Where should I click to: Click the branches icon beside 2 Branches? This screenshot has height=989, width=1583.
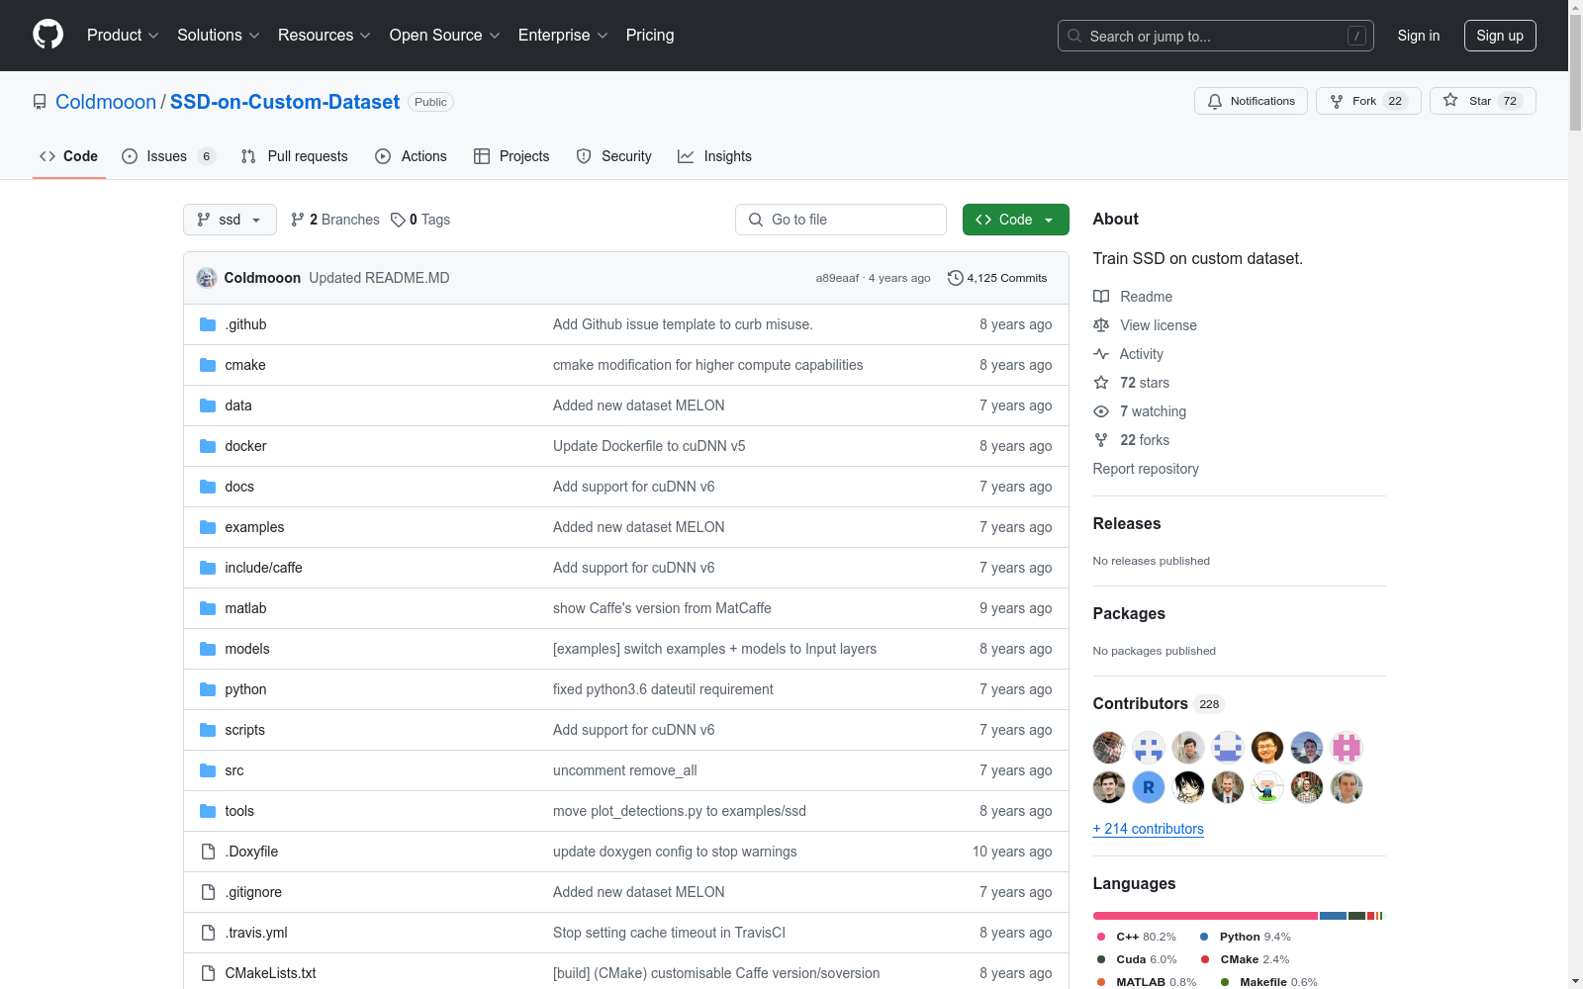298,220
